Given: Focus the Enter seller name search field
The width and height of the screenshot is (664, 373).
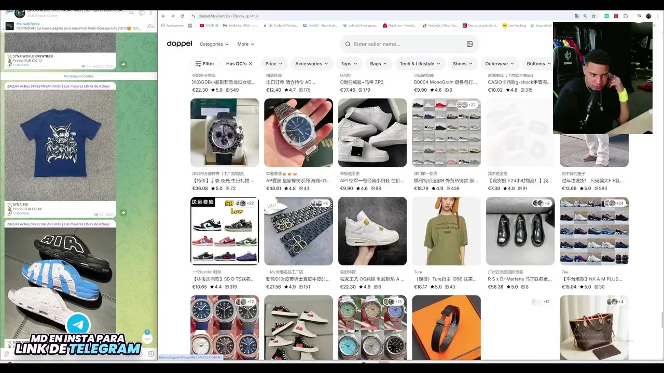Looking at the screenshot, I should click(409, 44).
